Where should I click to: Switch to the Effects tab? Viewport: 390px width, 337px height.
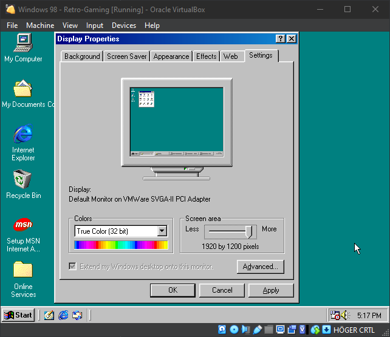206,56
